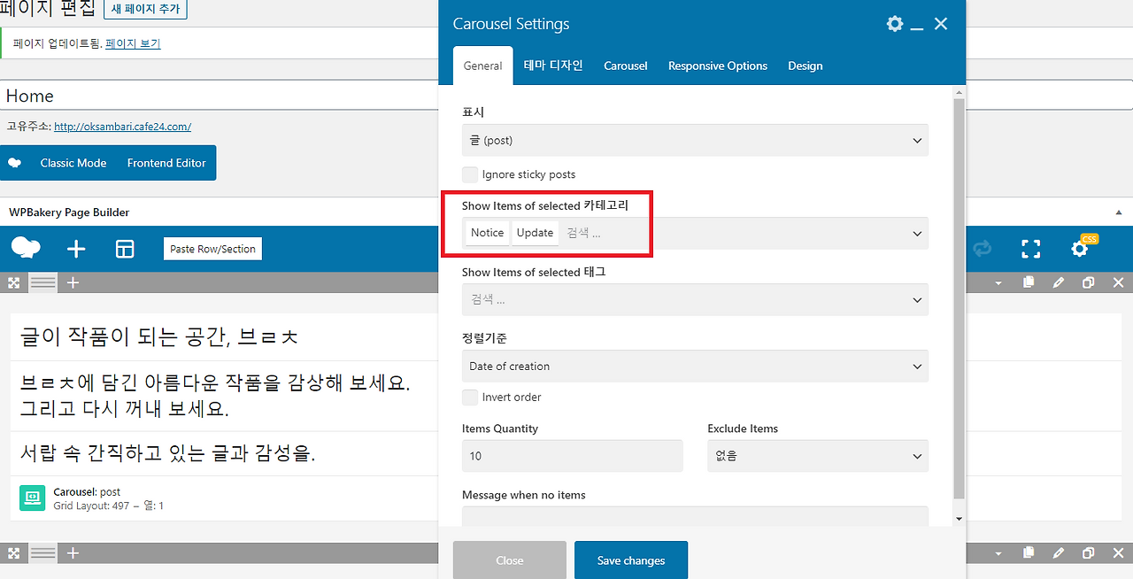Click the Items Quantity input field
This screenshot has width=1133, height=579.
573,456
